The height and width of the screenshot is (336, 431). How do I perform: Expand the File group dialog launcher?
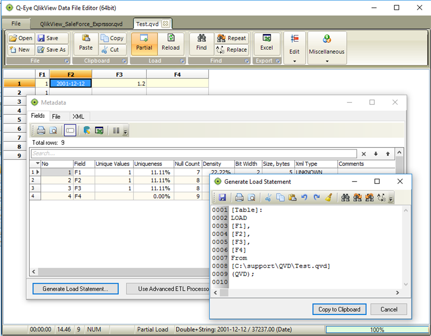pos(67,61)
